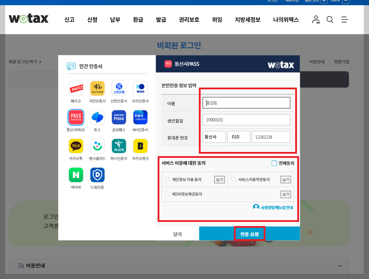The width and height of the screenshot is (369, 279).
Task: View 서비스이용약관동의 보기 button
Action: (286, 180)
